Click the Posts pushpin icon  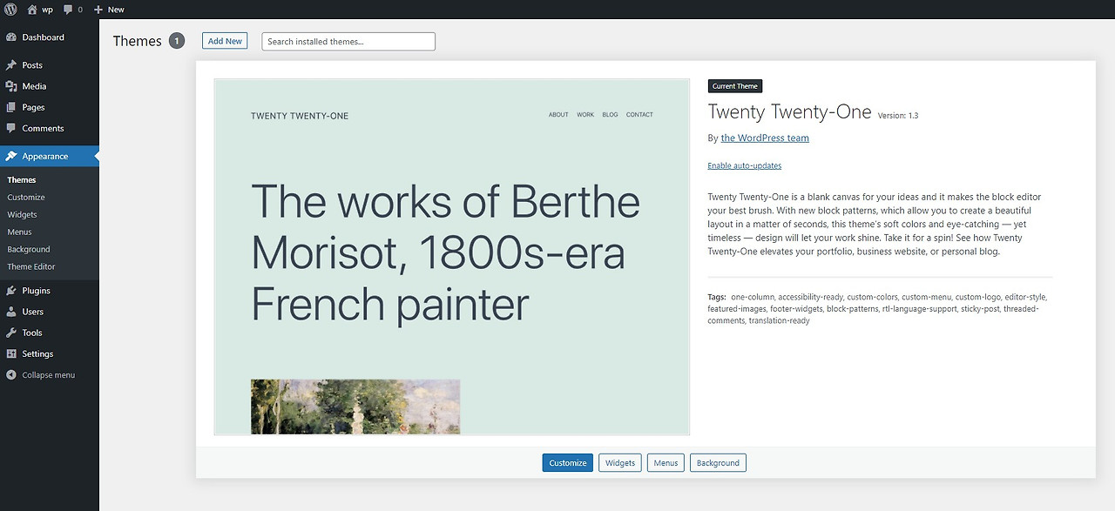[11, 65]
